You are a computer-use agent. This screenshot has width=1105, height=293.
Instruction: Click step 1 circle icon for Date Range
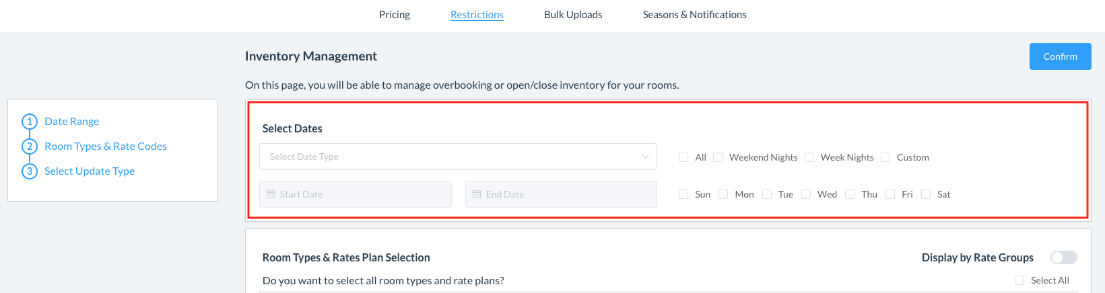30,122
